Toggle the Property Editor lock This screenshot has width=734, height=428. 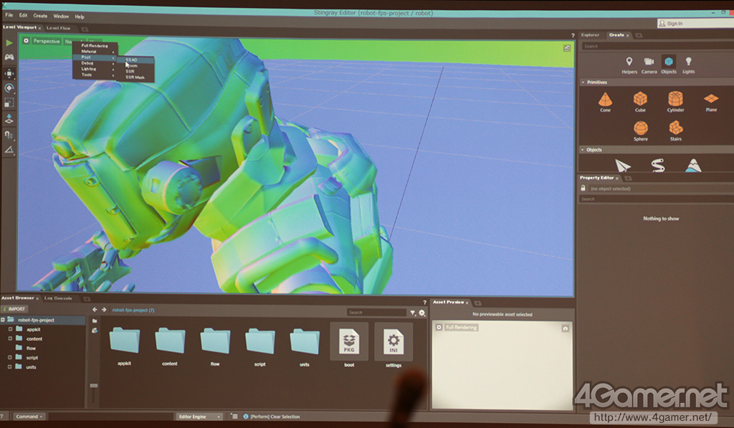(583, 189)
